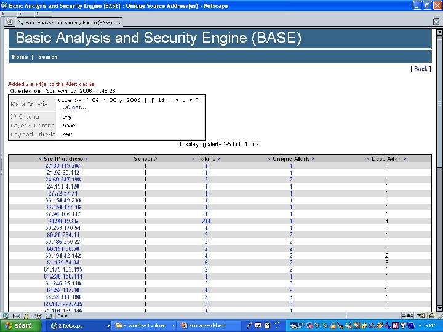Open source address 24.60.247.198
443x332 pixels.
point(63,180)
